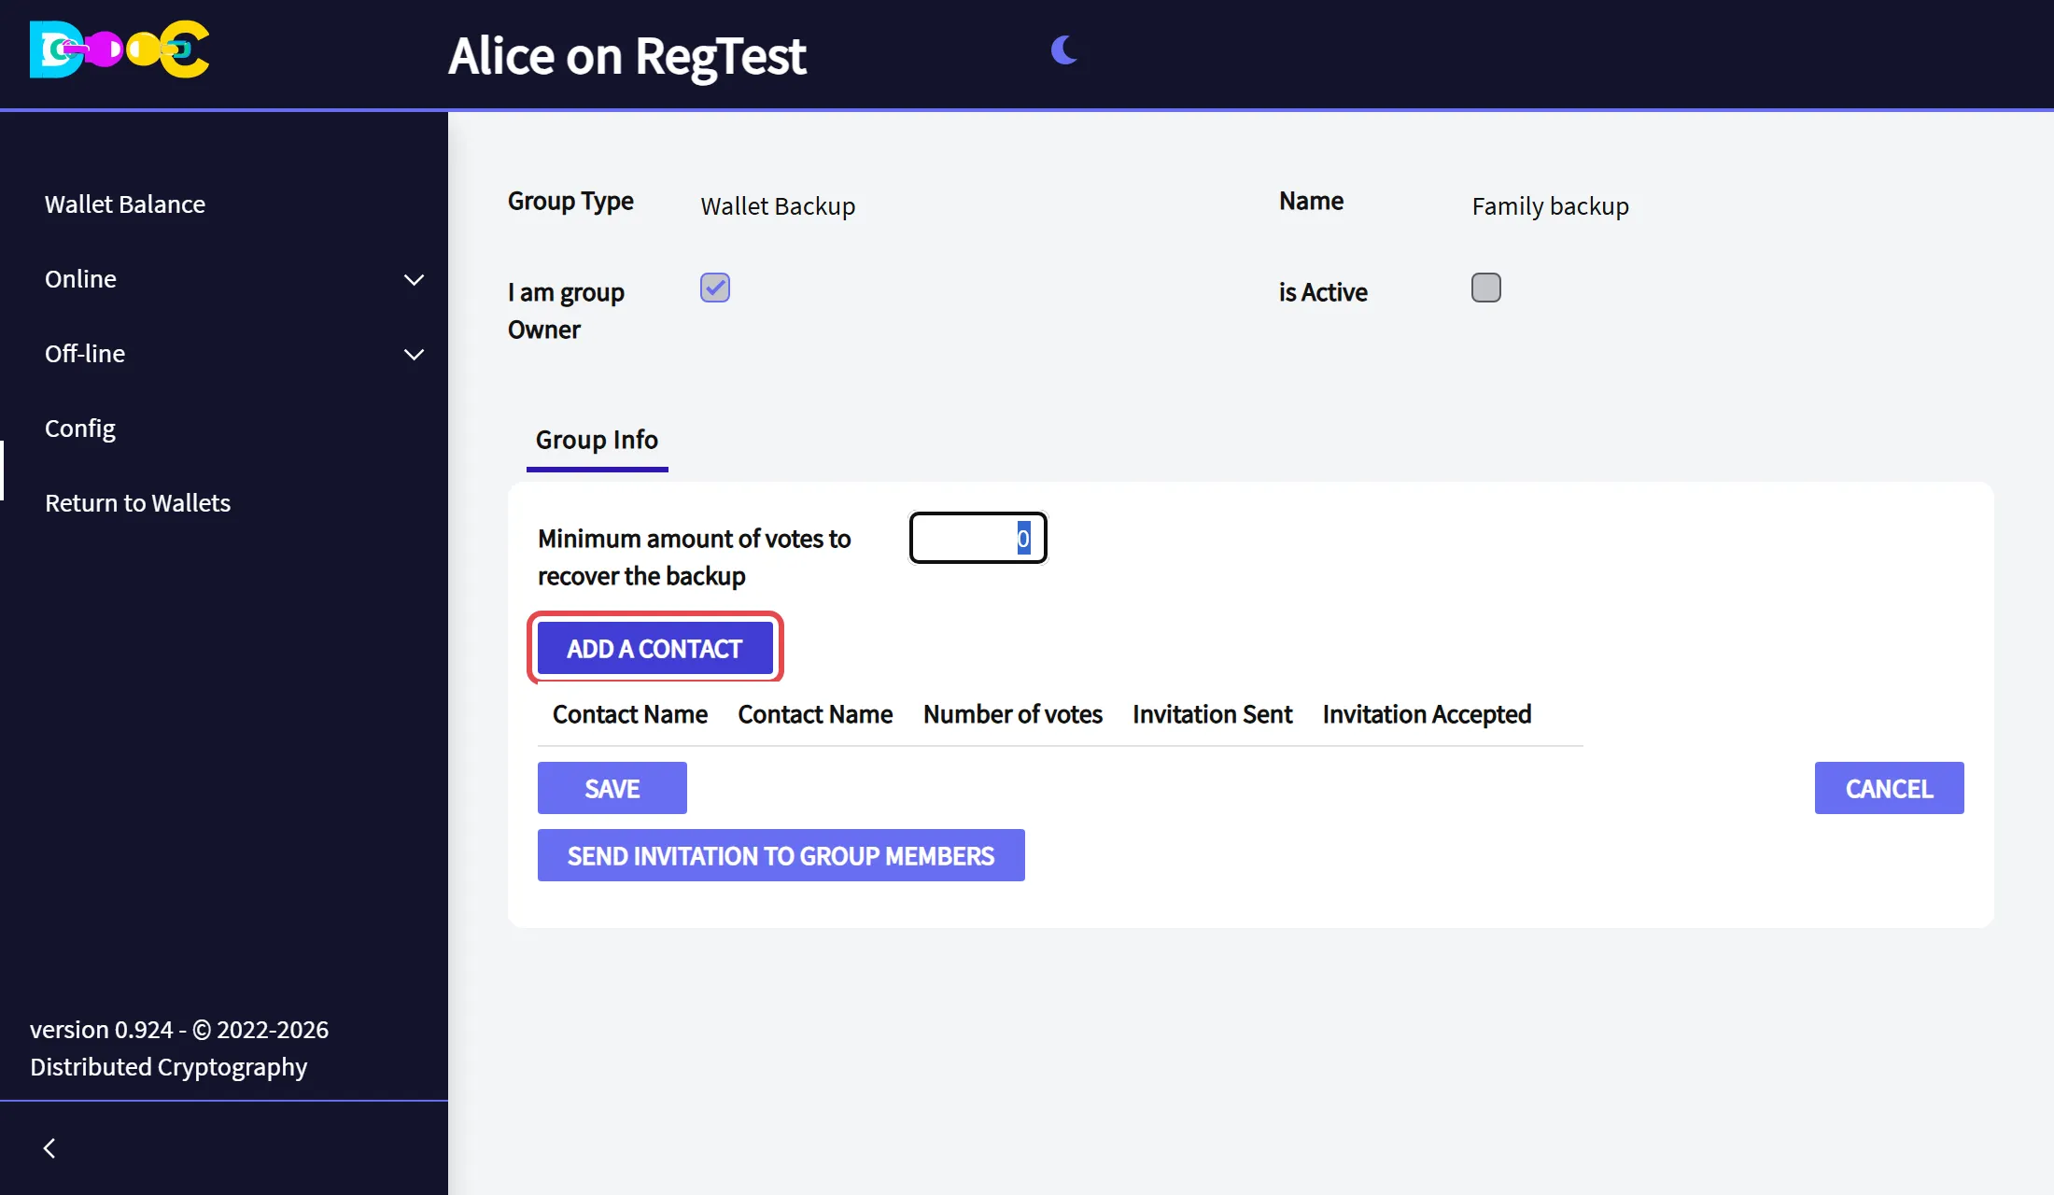Open the Config sidebar item
This screenshot has width=2054, height=1195.
(80, 429)
